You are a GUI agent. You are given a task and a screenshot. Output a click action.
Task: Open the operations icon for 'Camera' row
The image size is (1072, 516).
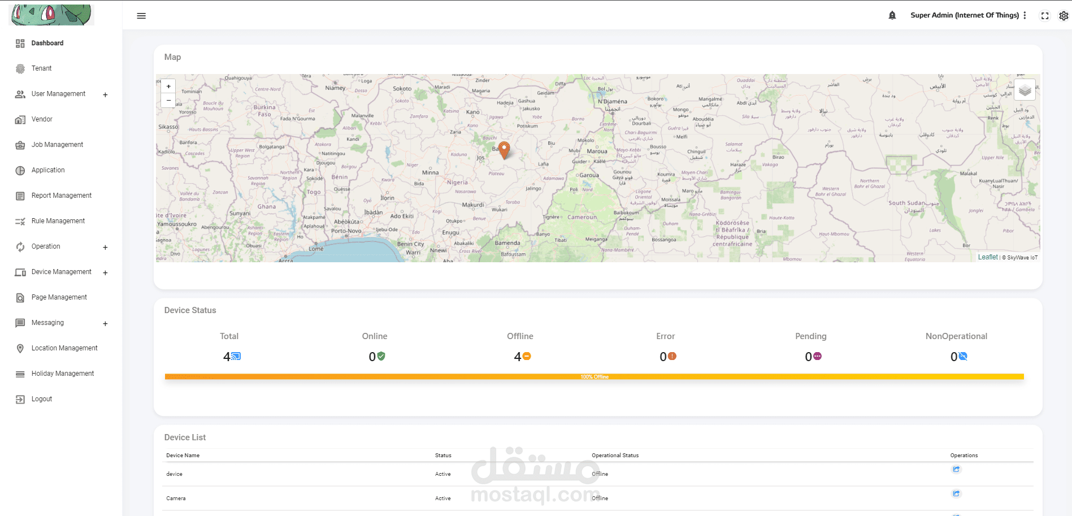click(x=956, y=493)
